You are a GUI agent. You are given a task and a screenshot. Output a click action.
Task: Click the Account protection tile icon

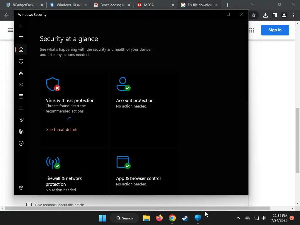(123, 84)
